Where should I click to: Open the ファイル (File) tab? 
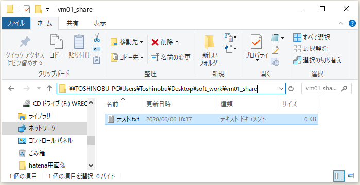coord(16,23)
